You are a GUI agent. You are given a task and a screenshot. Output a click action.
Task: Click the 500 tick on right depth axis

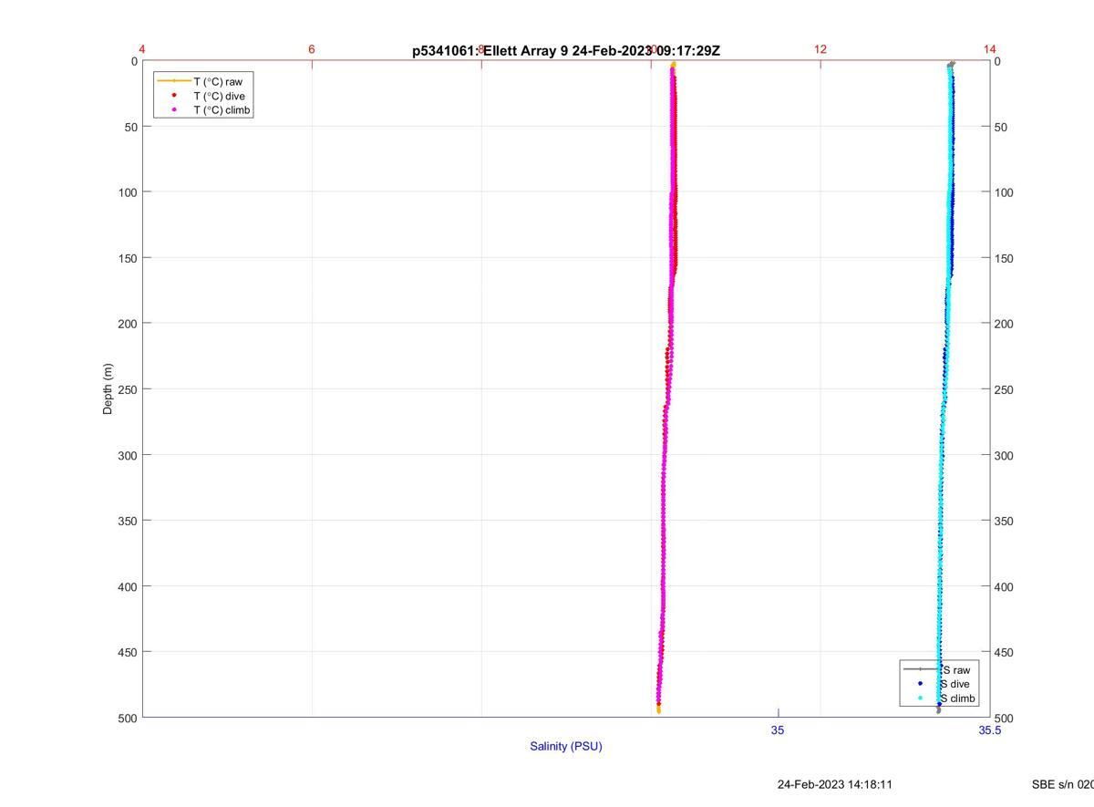[1004, 718]
